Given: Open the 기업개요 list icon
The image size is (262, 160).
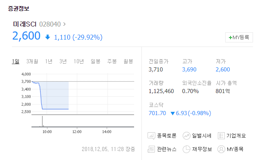Looking at the screenshot, I should pyautogui.click(x=221, y=136).
